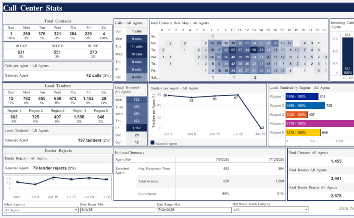
Task: Click the Tue 11 calls cell
Action: (137, 47)
